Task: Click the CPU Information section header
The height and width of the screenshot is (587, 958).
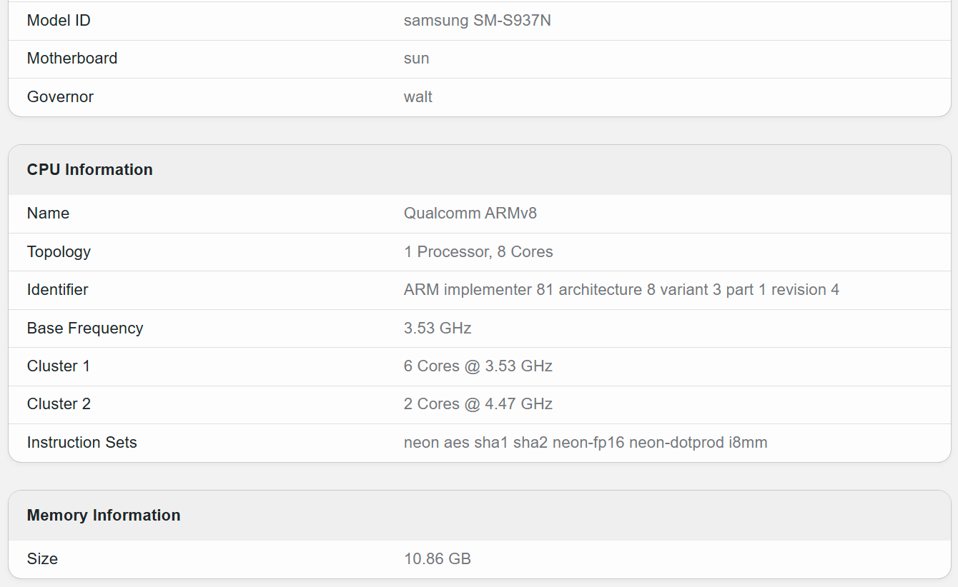Action: pos(90,170)
